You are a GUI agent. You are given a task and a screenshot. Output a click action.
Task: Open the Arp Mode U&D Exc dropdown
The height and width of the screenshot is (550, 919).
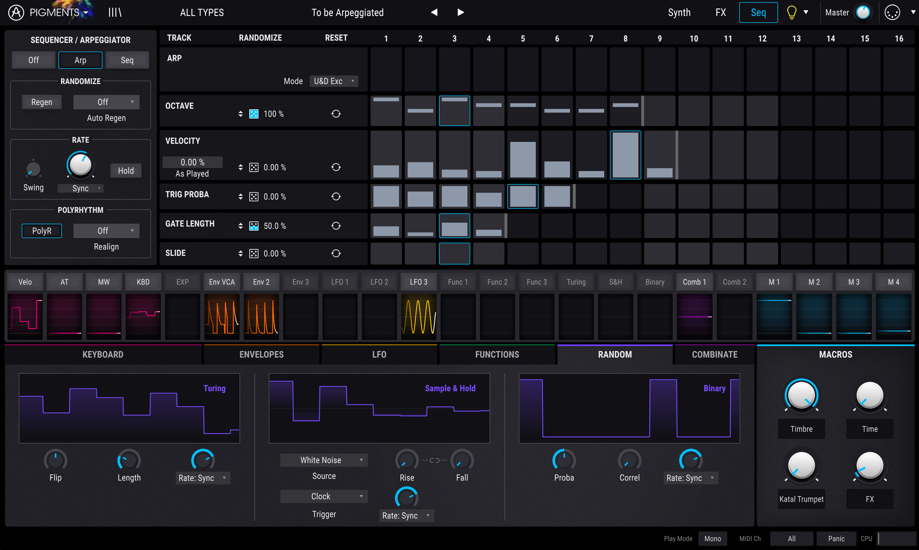point(333,81)
